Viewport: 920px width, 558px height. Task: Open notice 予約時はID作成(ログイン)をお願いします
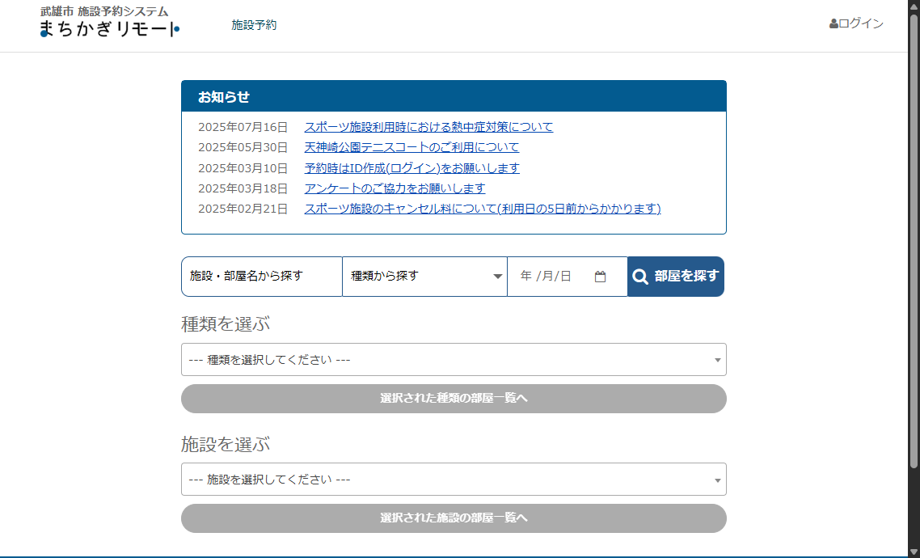click(x=411, y=168)
